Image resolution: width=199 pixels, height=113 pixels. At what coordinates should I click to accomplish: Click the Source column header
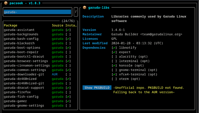pyautogui.click(x=57, y=25)
